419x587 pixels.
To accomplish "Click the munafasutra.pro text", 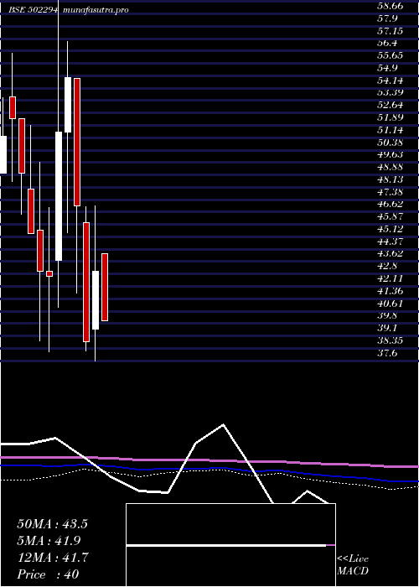I will (96, 10).
